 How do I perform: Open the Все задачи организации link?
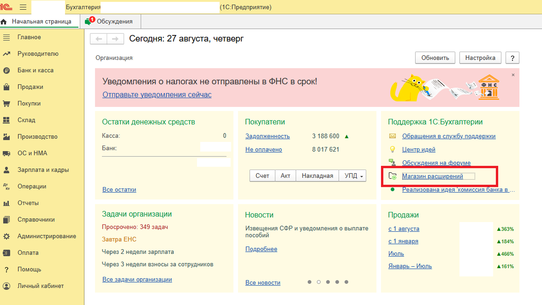coord(137,280)
